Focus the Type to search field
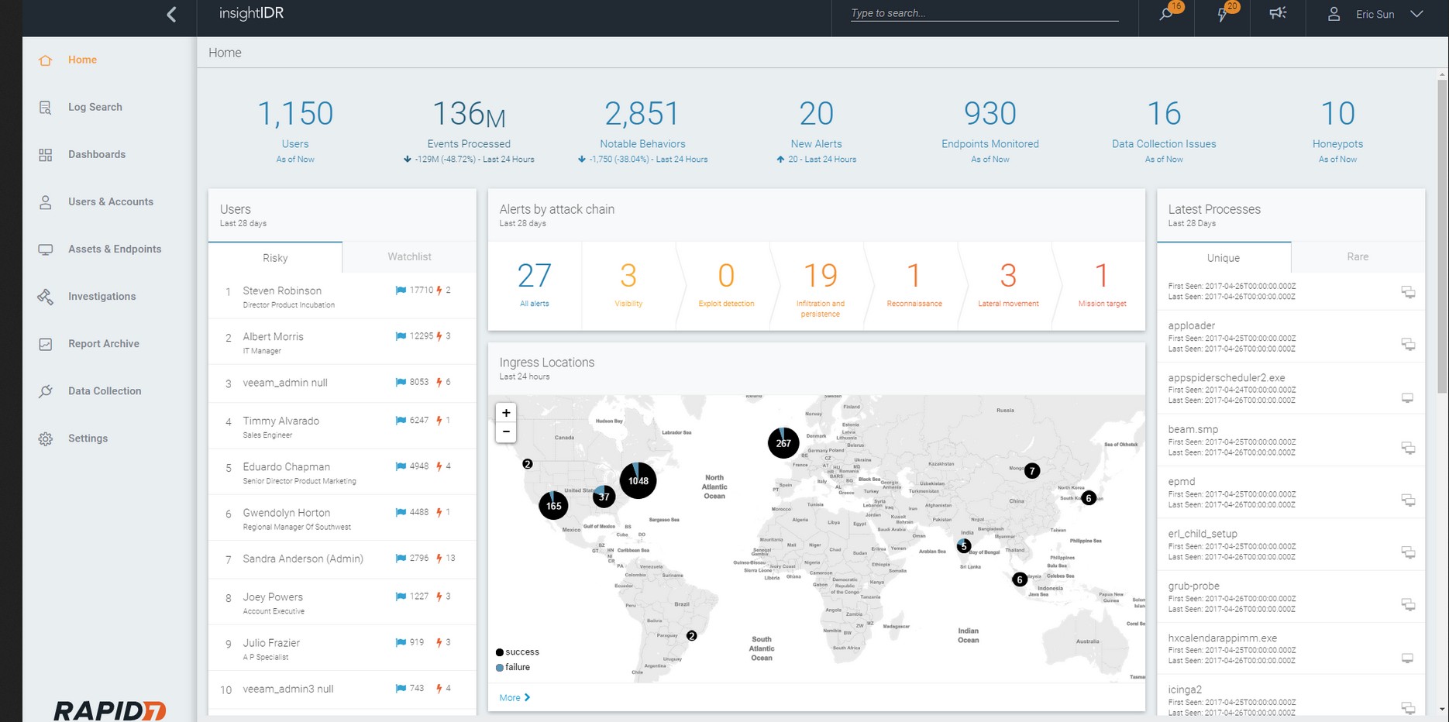Viewport: 1449px width, 722px height. pyautogui.click(x=984, y=13)
